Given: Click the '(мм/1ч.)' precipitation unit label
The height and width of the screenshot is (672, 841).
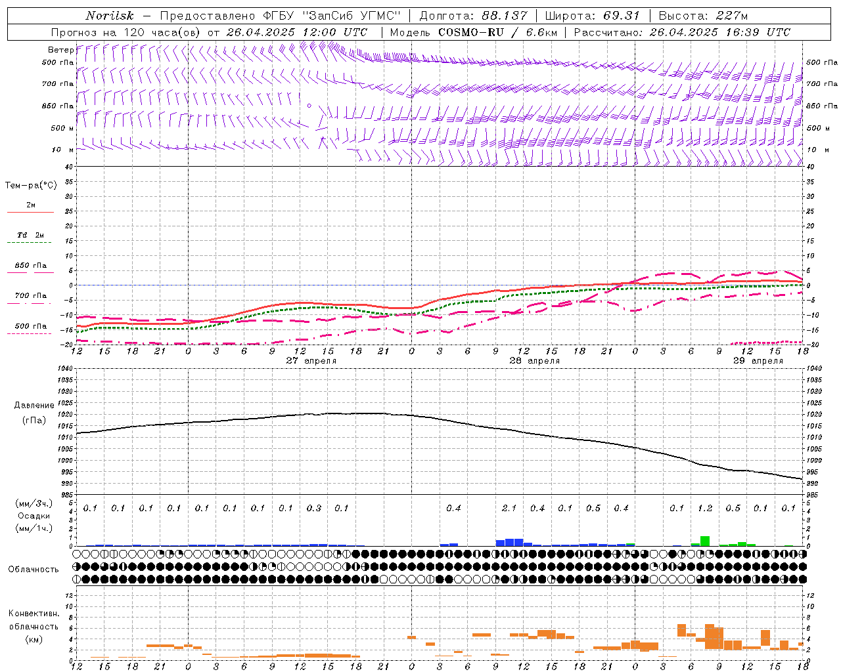Looking at the screenshot, I should click(x=34, y=528).
